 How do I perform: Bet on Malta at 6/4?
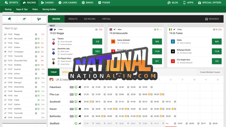[x=217, y=41]
